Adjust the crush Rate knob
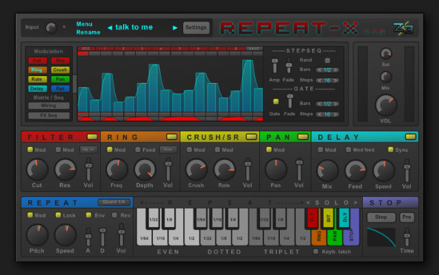 (224, 169)
